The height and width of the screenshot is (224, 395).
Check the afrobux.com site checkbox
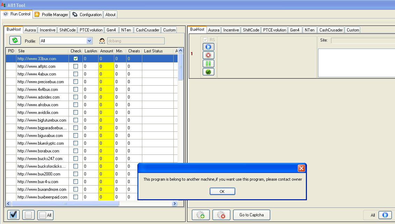point(76,104)
